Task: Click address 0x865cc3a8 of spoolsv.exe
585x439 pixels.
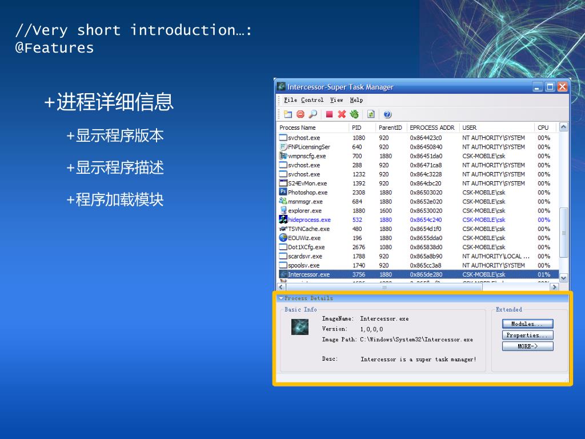Action: (426, 265)
